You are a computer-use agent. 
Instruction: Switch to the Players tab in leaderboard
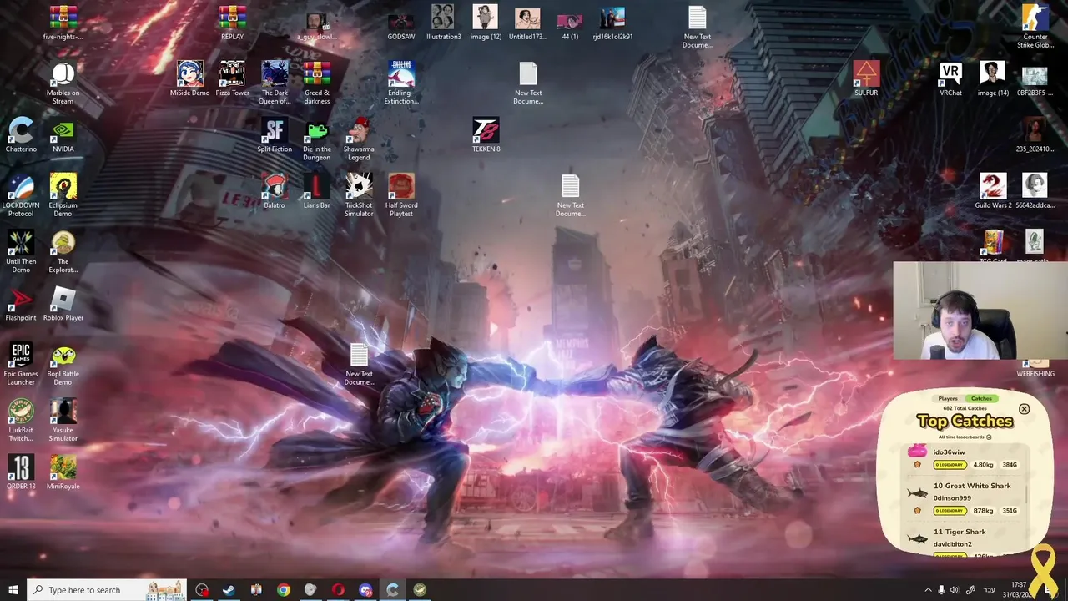[948, 398]
